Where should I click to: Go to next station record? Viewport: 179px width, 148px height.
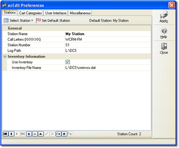coord(17,134)
